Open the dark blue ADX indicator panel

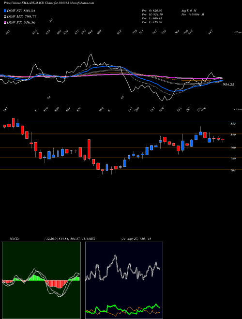(x=124, y=280)
